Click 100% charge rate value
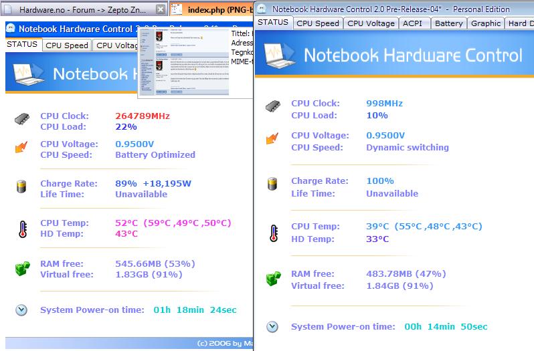534x351 pixels. pyautogui.click(x=380, y=181)
